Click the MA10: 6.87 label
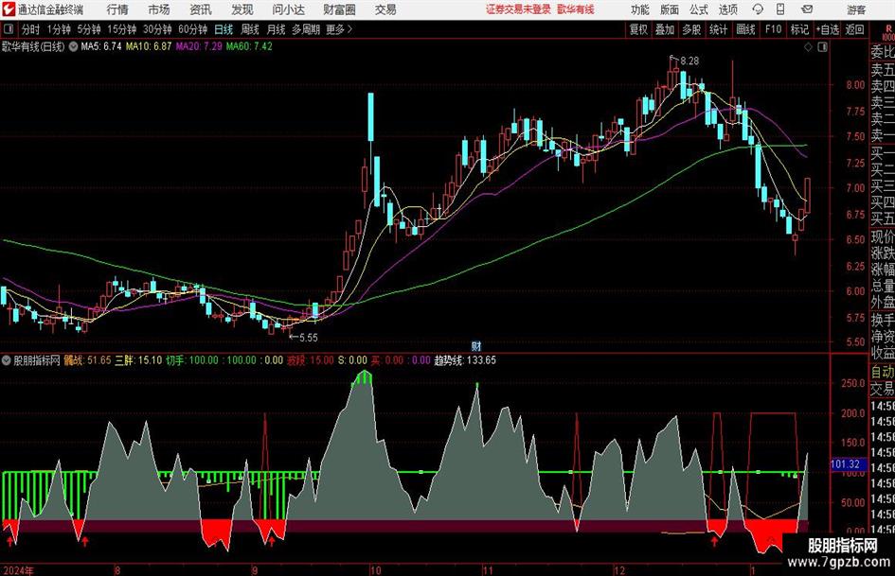 coord(149,46)
